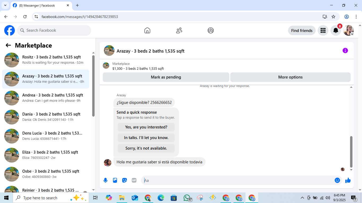Screen dimensions: 362x203
Task: Open the Chrome profile icon
Action: click(x=347, y=17)
